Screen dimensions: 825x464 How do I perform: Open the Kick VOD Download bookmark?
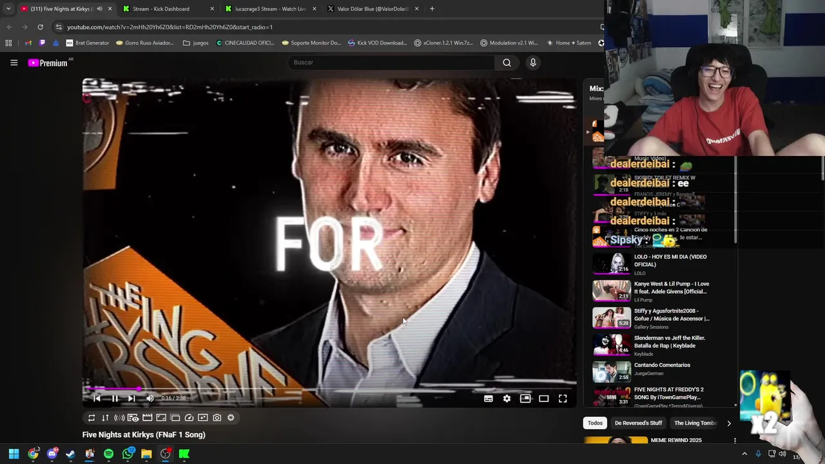tap(378, 43)
